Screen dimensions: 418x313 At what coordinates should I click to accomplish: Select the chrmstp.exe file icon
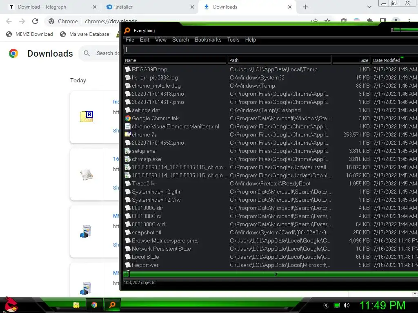128,159
